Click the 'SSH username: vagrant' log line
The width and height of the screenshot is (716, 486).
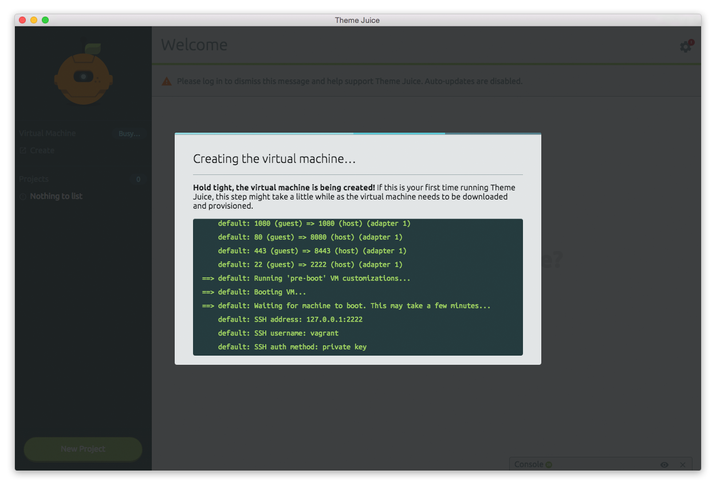coord(278,333)
